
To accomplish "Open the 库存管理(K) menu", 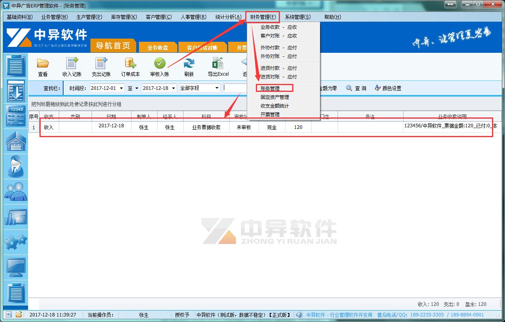I will (x=124, y=17).
